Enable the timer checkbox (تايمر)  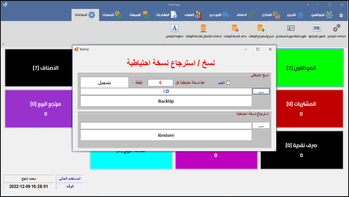click(228, 83)
